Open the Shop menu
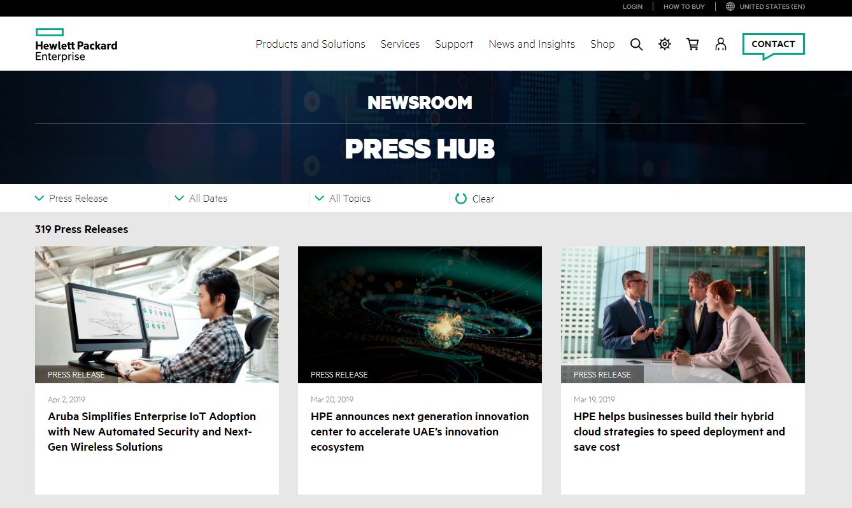The width and height of the screenshot is (852, 508). point(602,44)
